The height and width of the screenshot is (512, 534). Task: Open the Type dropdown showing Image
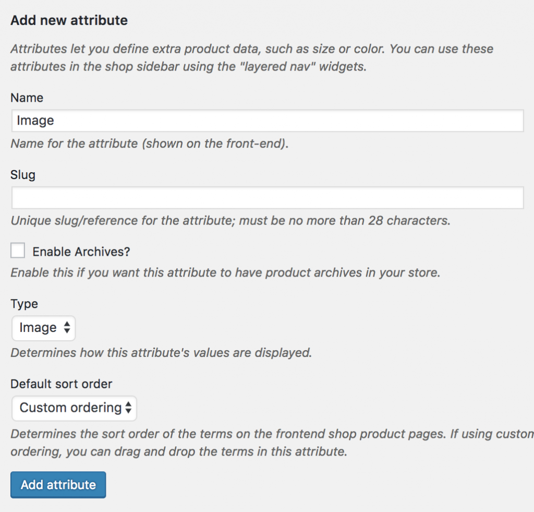[43, 328]
